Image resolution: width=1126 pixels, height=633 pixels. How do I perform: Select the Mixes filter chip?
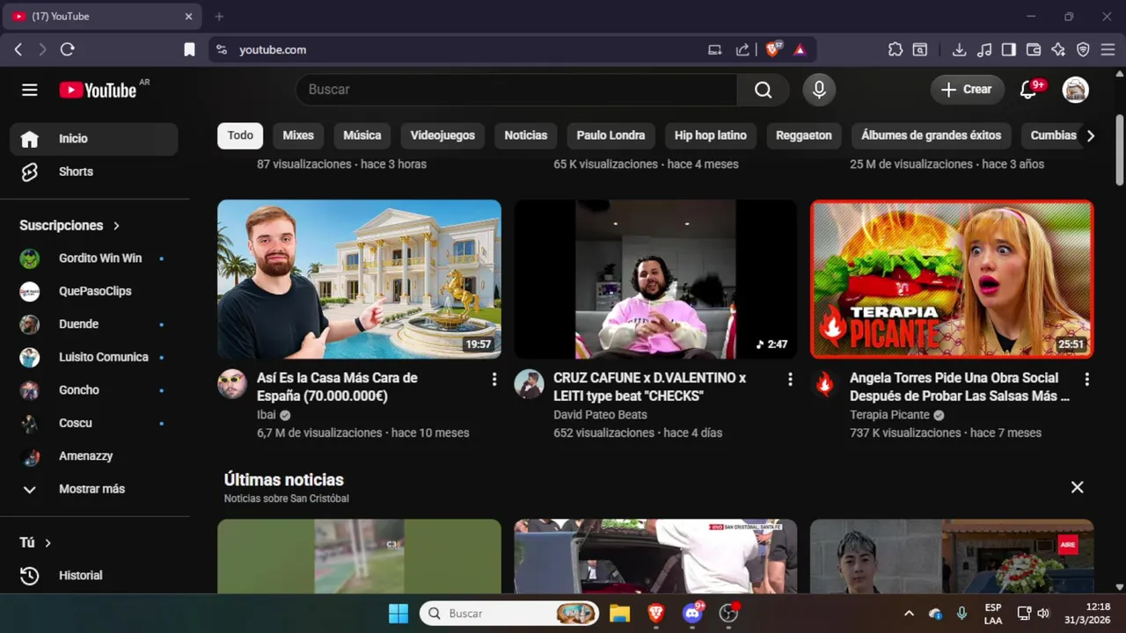click(x=298, y=135)
